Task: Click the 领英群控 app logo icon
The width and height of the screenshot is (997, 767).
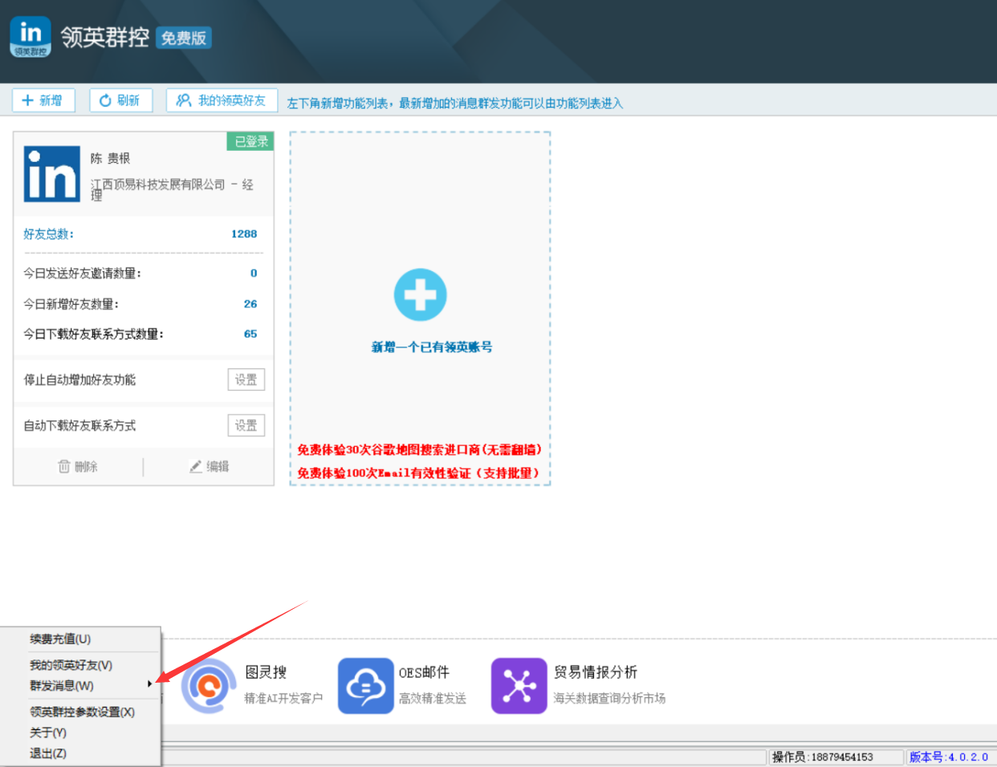Action: [31, 37]
